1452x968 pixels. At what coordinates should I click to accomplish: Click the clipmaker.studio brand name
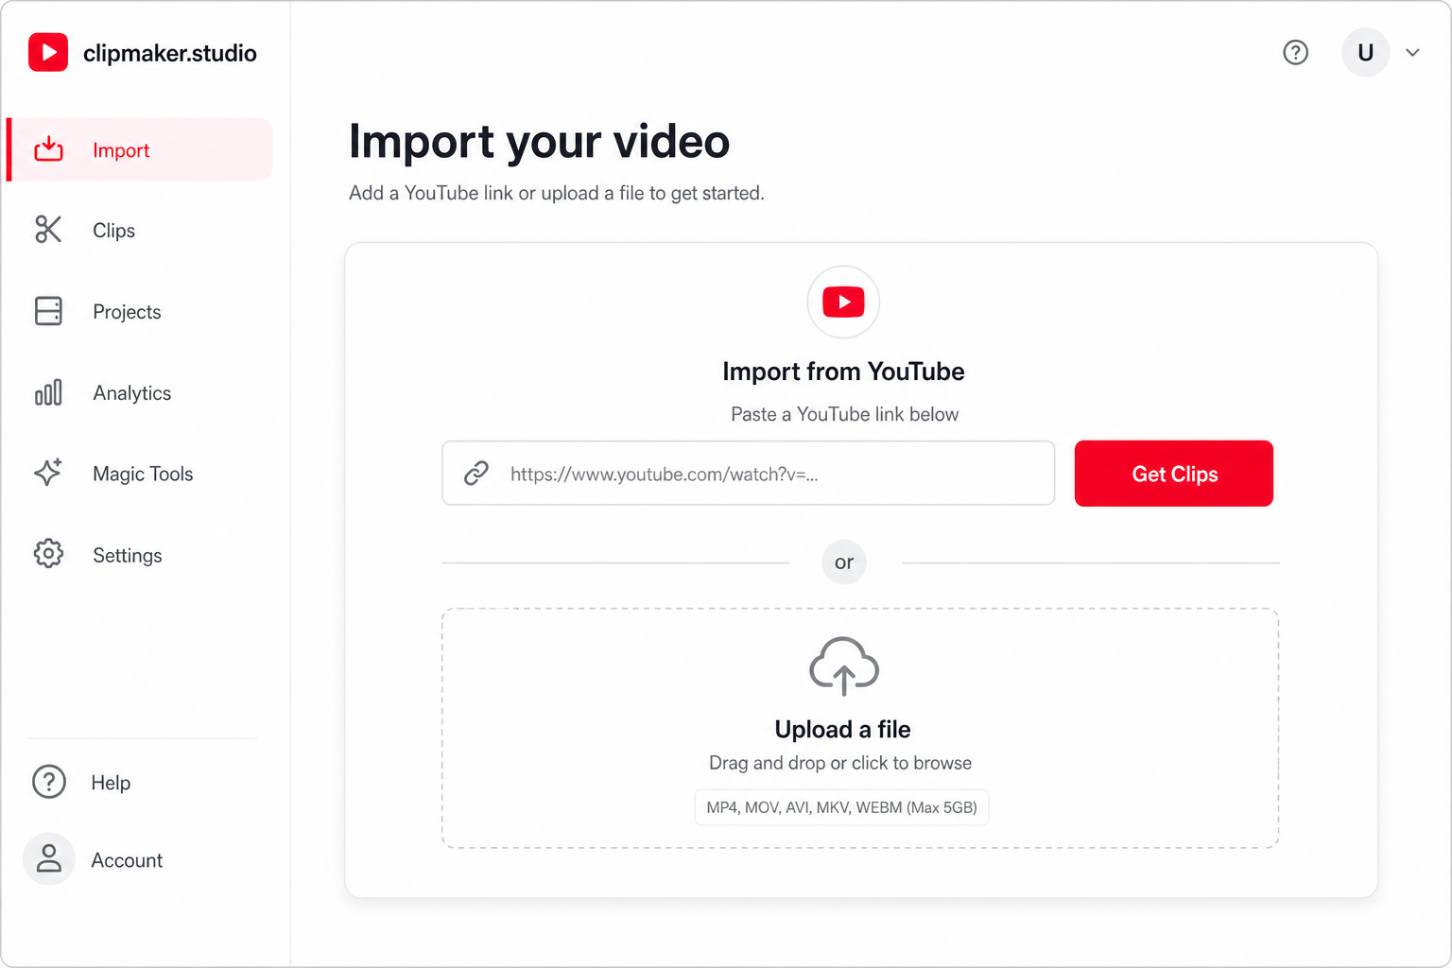pyautogui.click(x=170, y=53)
